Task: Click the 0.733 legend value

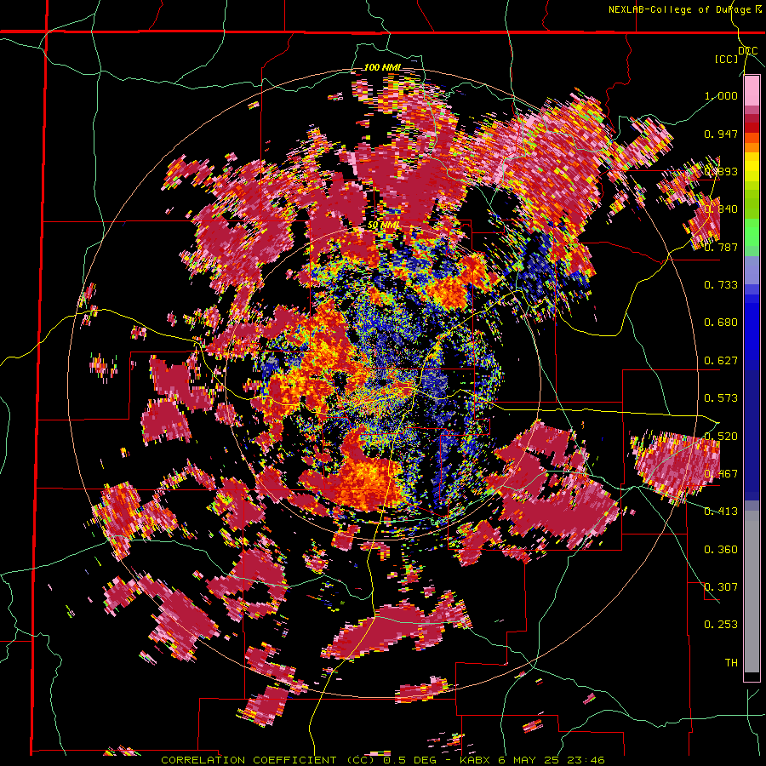Action: tap(721, 285)
